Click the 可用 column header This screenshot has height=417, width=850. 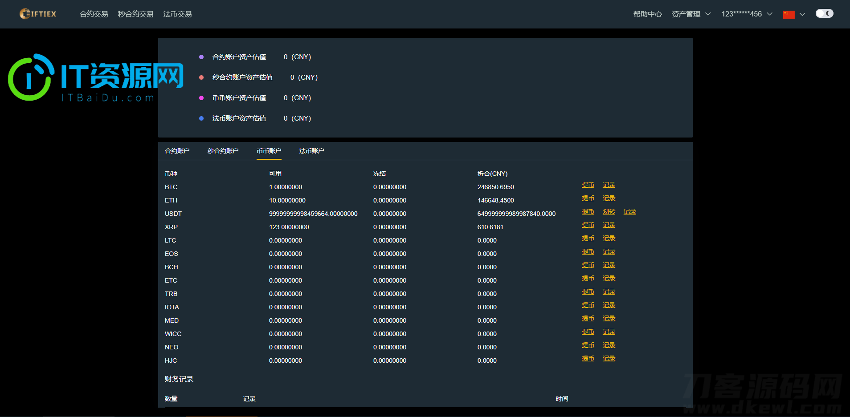275,174
